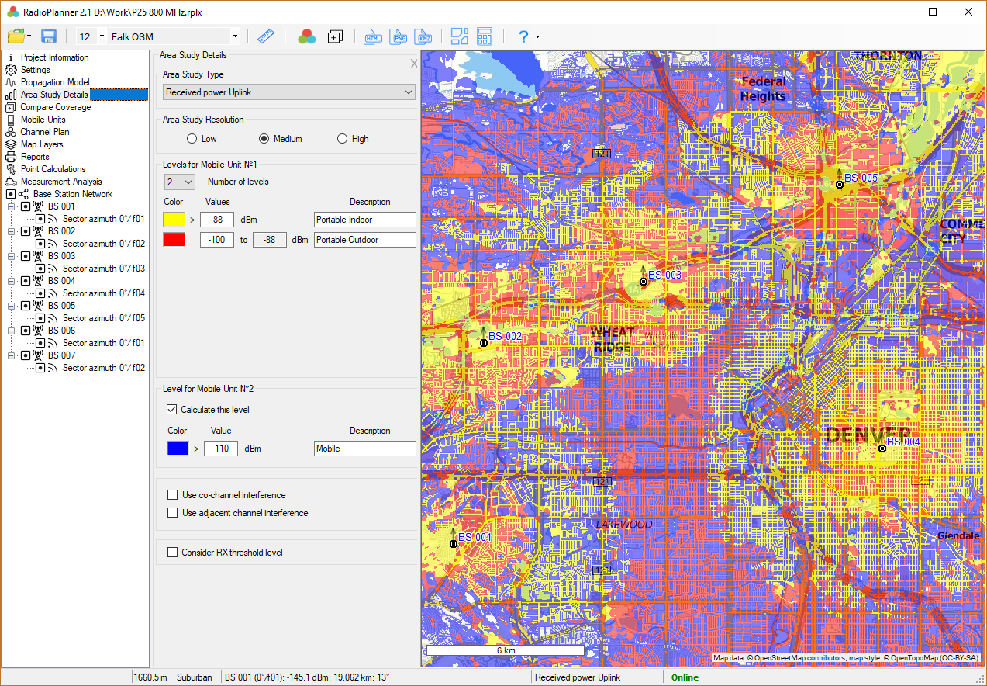Open the Area Study Type dropdown
The width and height of the screenshot is (987, 686).
tap(289, 92)
